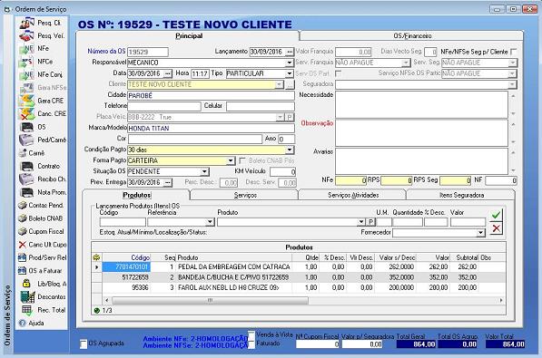Open the Contrato print icon
The width and height of the screenshot is (542, 358).
pos(26,166)
